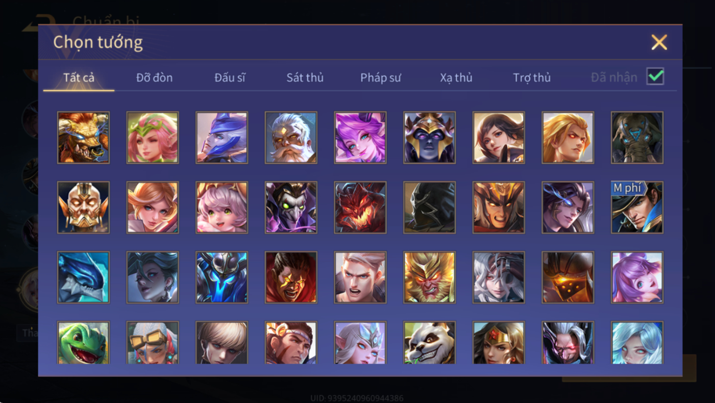Close the Chọn tướng dialog
Viewport: 715px width, 403px height.
tap(659, 42)
